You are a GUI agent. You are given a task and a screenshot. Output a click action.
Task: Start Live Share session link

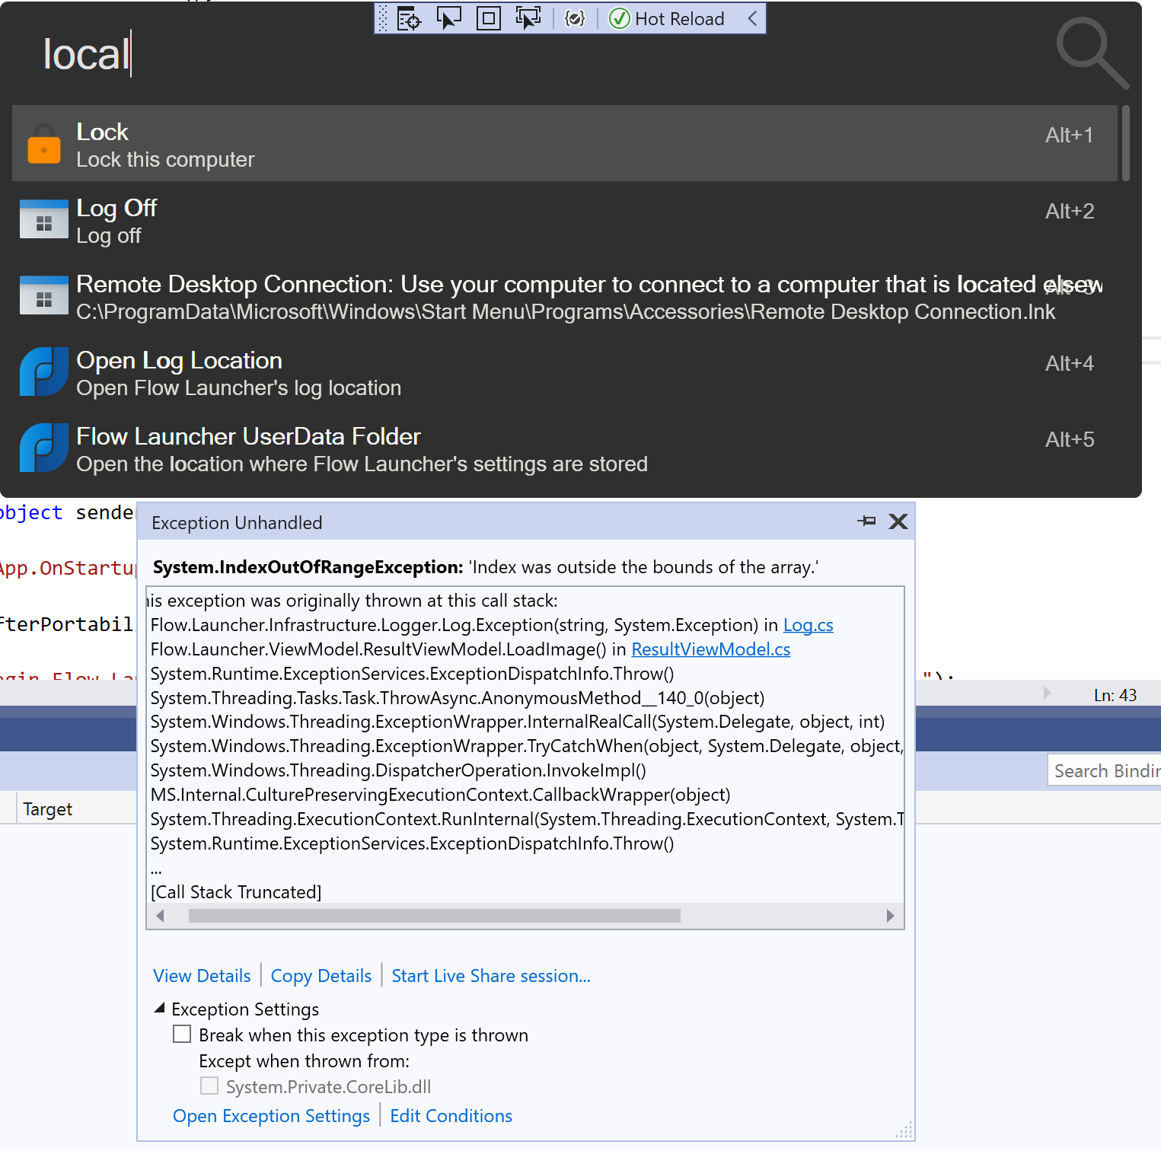point(491,976)
